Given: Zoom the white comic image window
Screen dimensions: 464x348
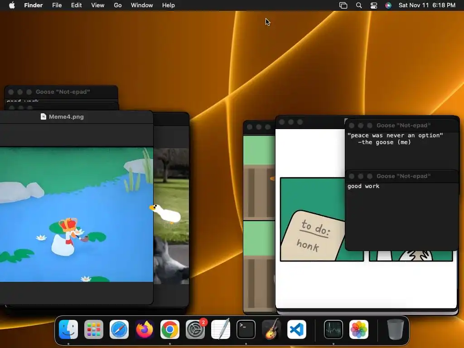Looking at the screenshot, I should tap(300, 122).
